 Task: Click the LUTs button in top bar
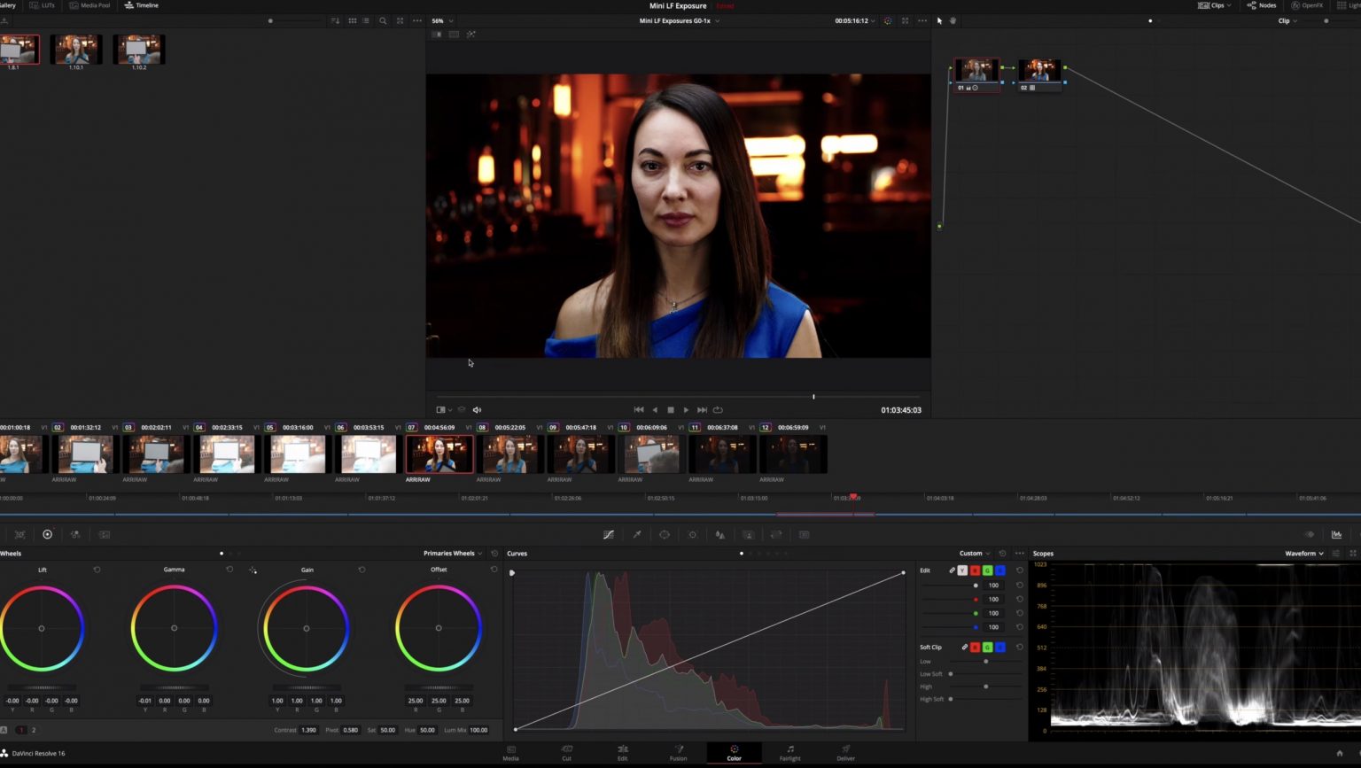[42, 5]
